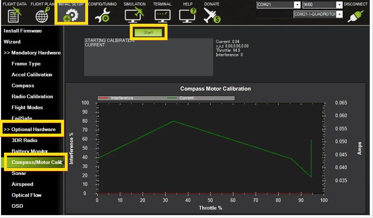The width and height of the screenshot is (373, 218).
Task: Launch Simulation using its monitor icon
Action: click(134, 15)
